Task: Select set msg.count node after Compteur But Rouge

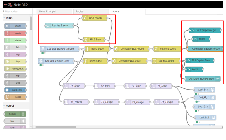Action: tap(168, 49)
